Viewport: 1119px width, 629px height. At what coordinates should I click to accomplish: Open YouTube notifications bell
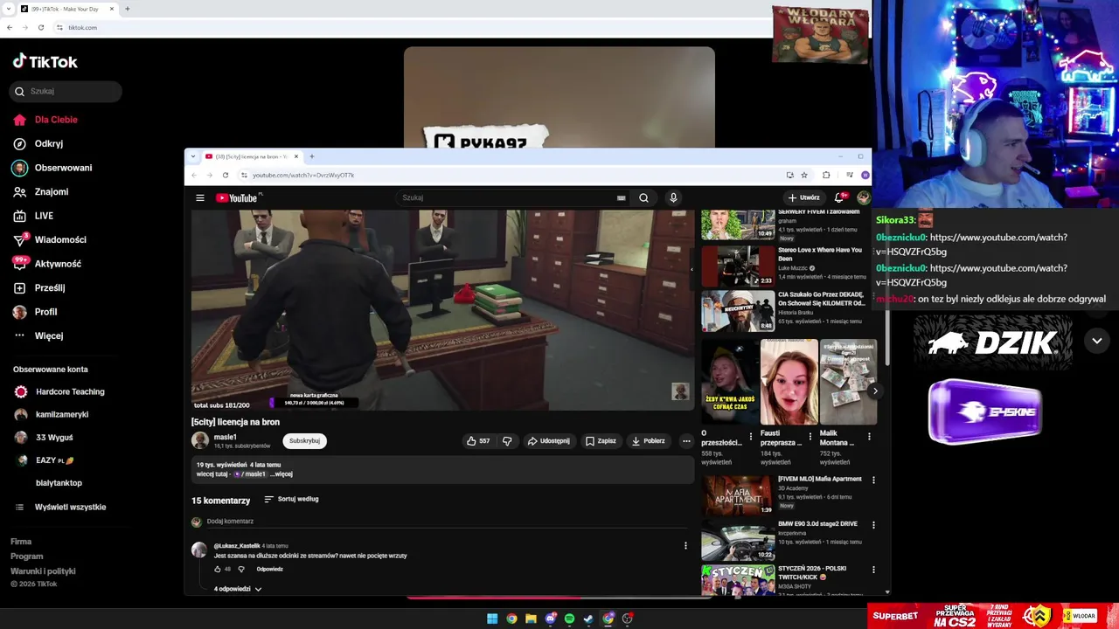point(839,198)
